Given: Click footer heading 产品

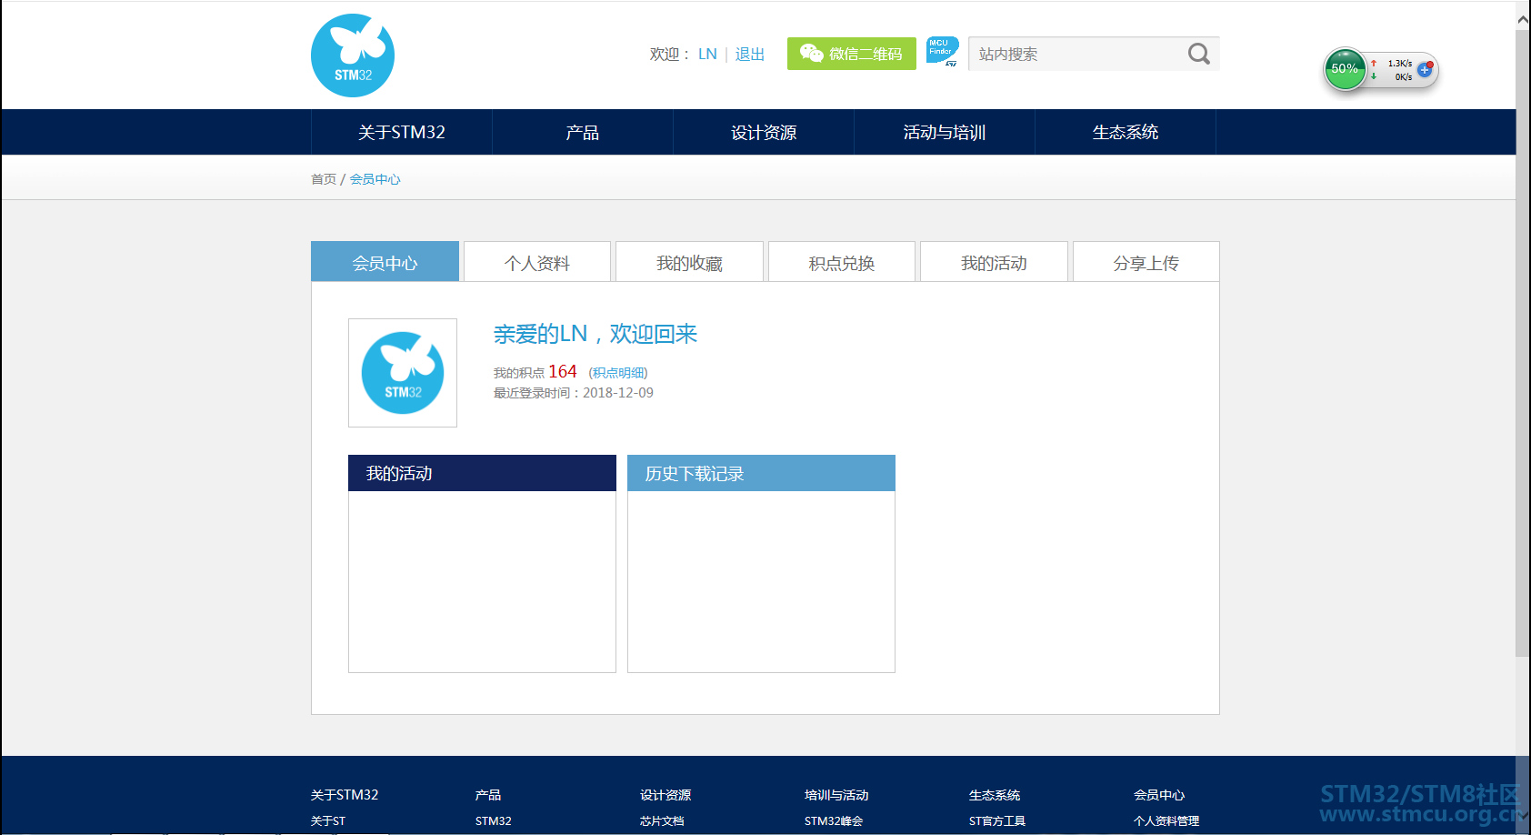Looking at the screenshot, I should click(x=488, y=795).
